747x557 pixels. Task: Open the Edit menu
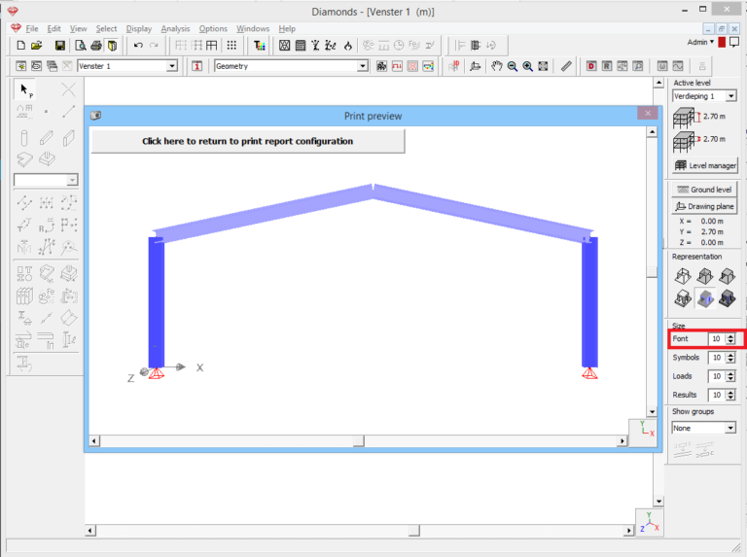click(x=53, y=28)
